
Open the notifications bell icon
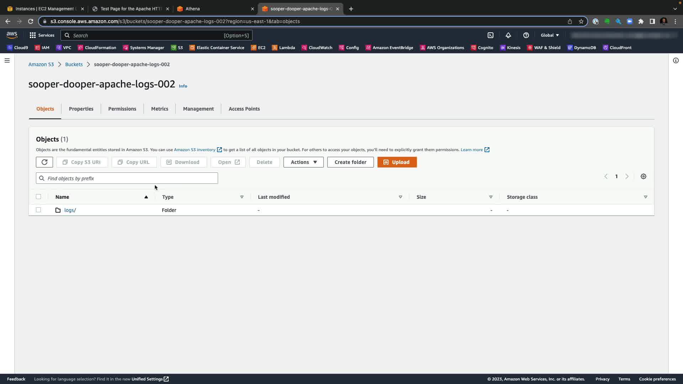click(x=508, y=35)
